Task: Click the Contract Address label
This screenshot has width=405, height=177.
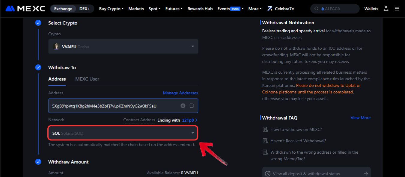Action: tap(139, 120)
